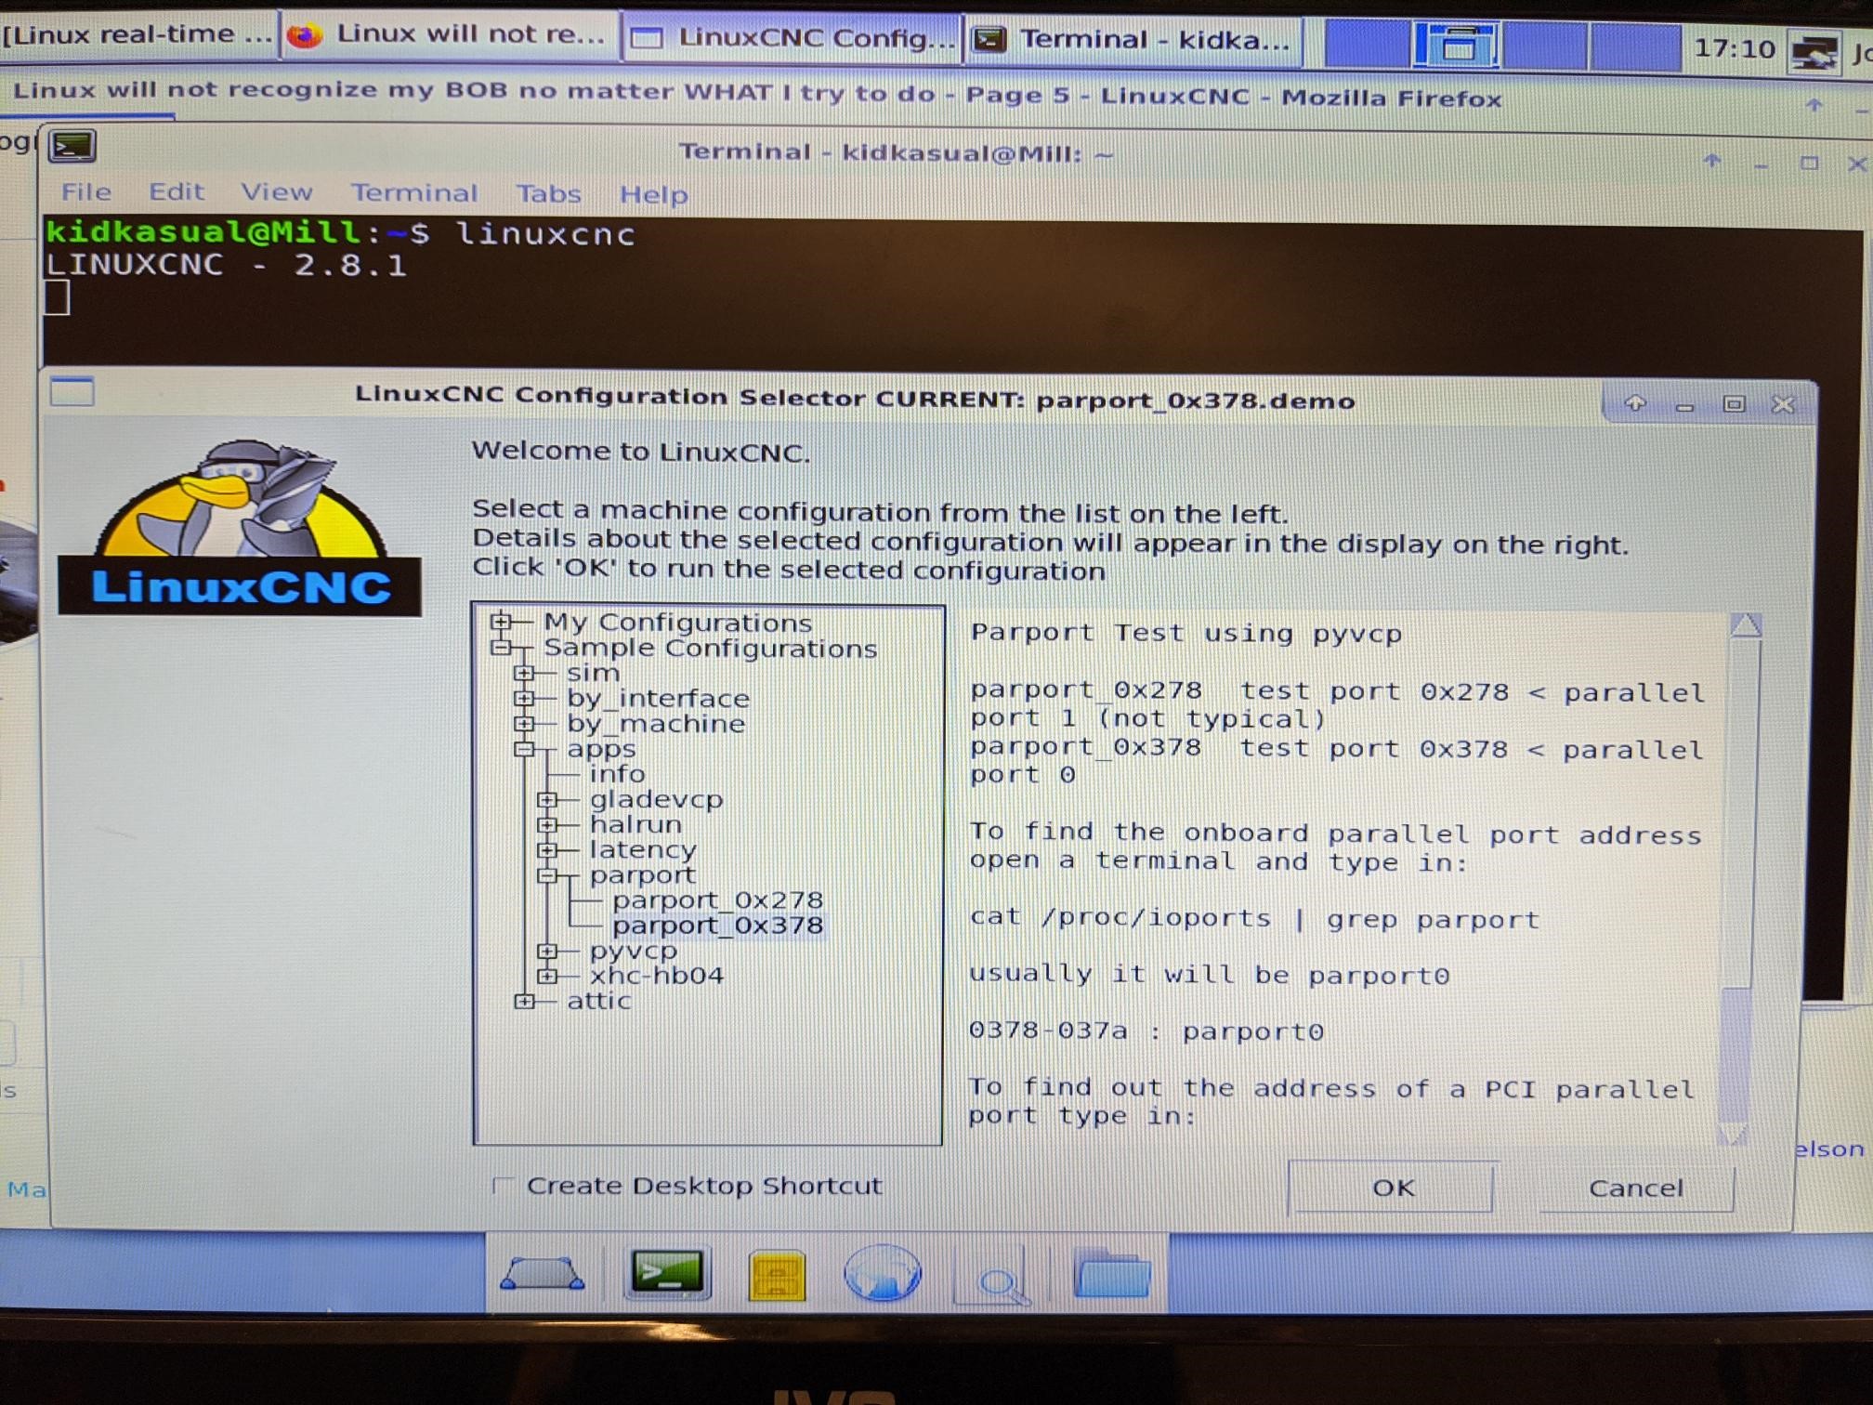Click description pane scrollbar up arrow
This screenshot has height=1405, width=1873.
click(x=1746, y=625)
